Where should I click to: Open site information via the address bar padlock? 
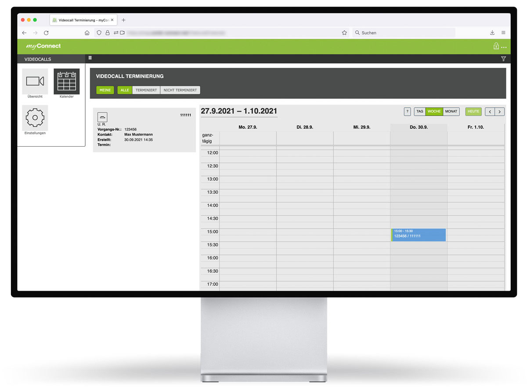click(x=108, y=32)
